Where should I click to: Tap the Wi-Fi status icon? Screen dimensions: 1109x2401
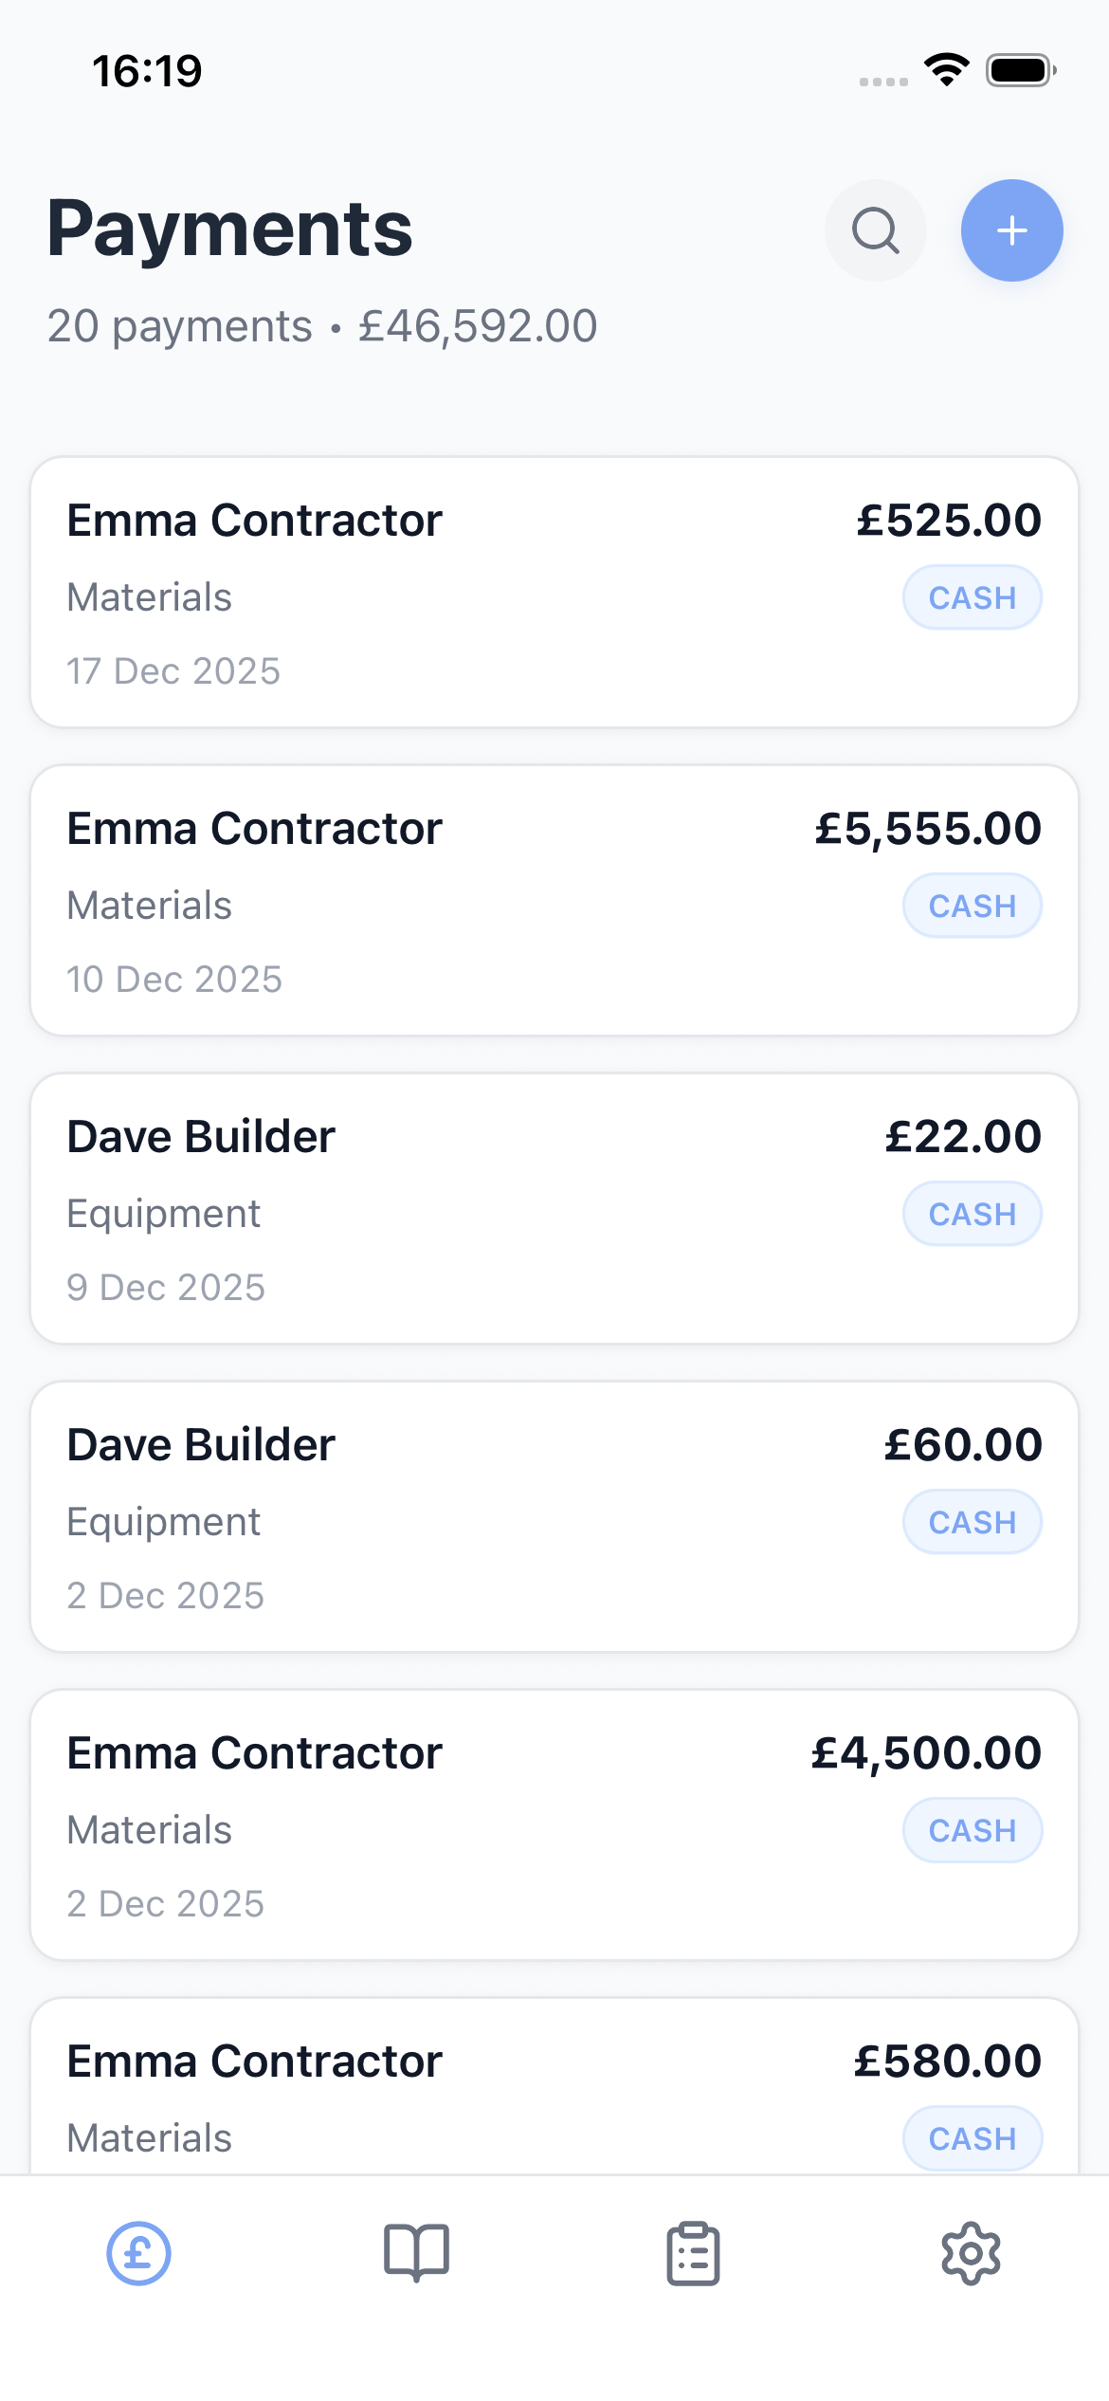pos(946,70)
